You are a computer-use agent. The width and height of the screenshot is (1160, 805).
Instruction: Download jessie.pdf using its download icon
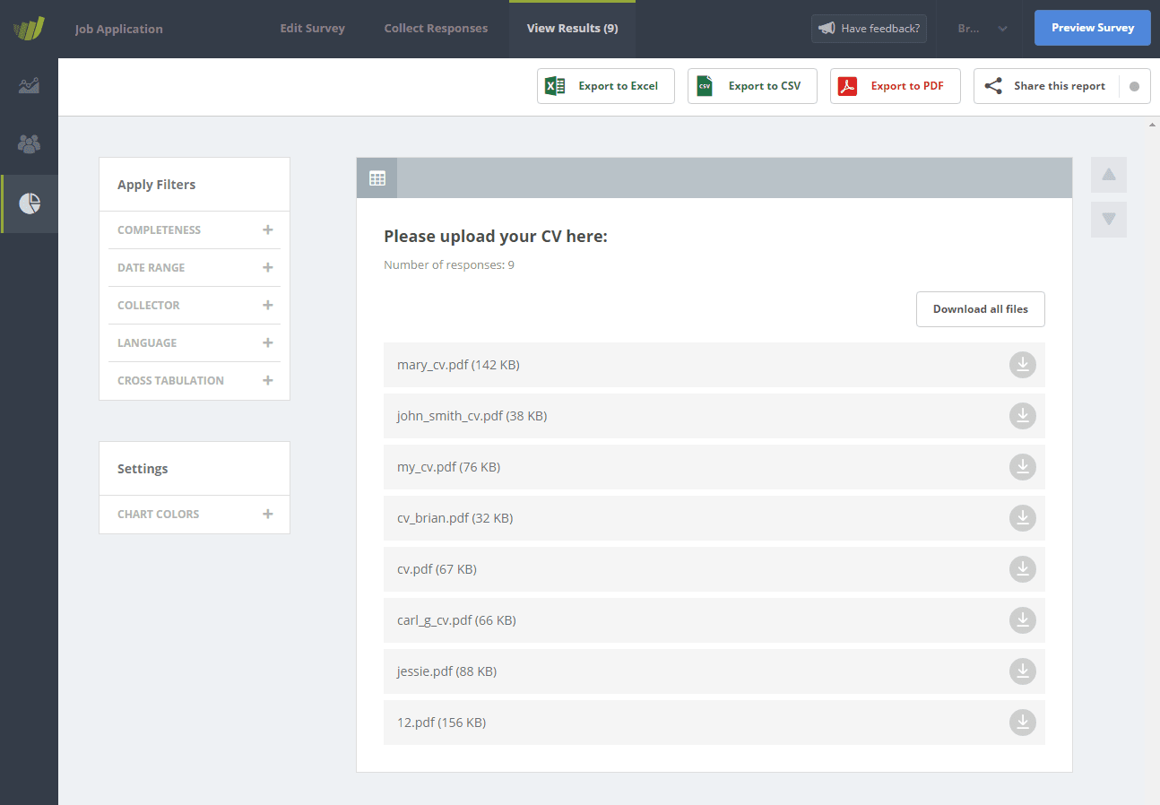pyautogui.click(x=1023, y=671)
